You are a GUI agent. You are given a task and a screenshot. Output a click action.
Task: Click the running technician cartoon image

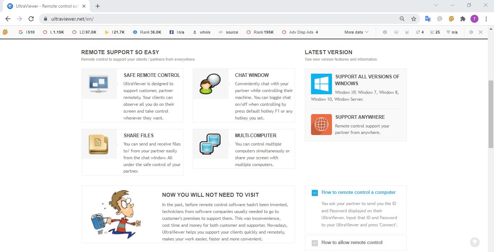pyautogui.click(x=116, y=214)
